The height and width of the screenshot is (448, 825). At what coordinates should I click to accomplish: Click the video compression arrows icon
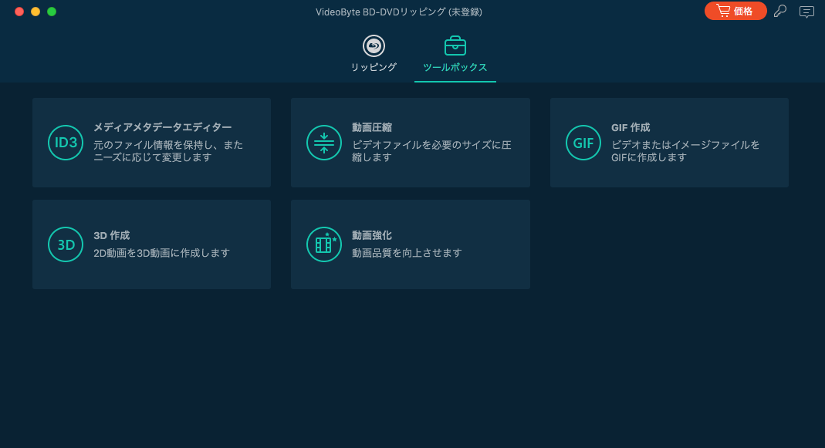324,143
